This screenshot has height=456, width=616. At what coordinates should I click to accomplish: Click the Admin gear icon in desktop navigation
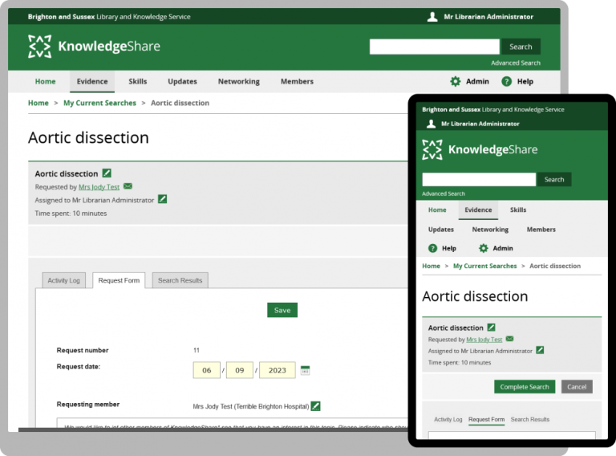click(456, 81)
